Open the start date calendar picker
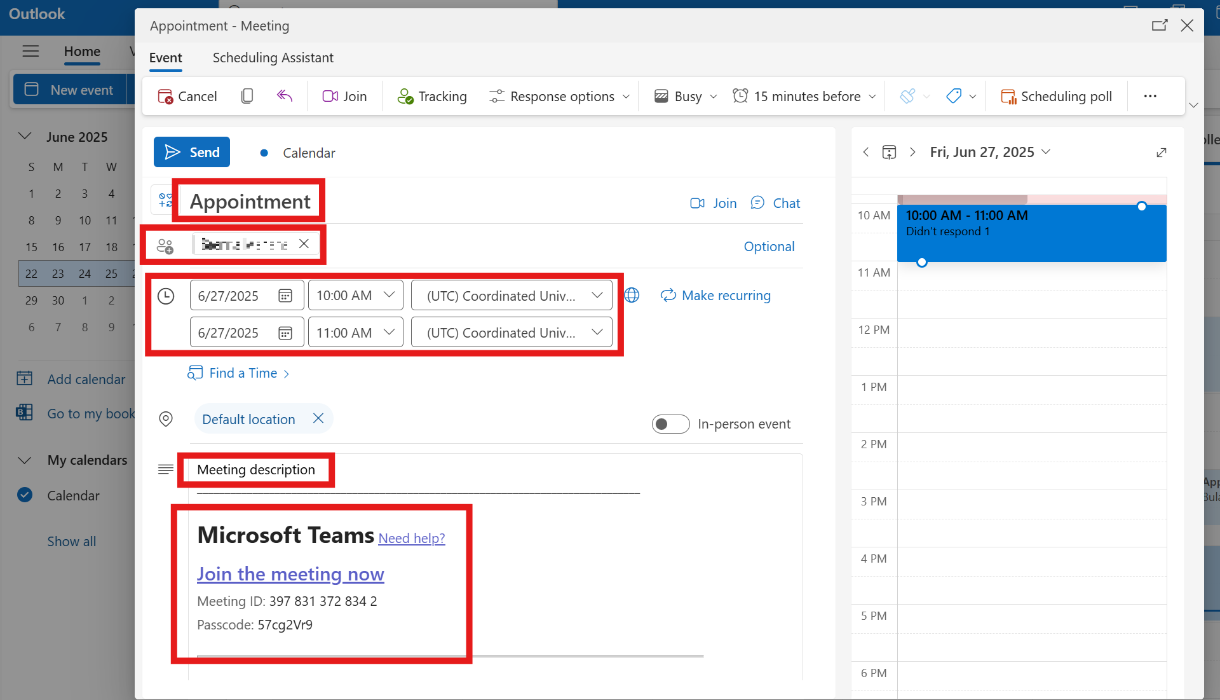The width and height of the screenshot is (1220, 700). (x=285, y=296)
